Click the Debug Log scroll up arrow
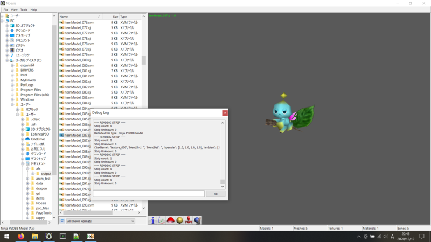This screenshot has height=242, width=431. coord(223,123)
